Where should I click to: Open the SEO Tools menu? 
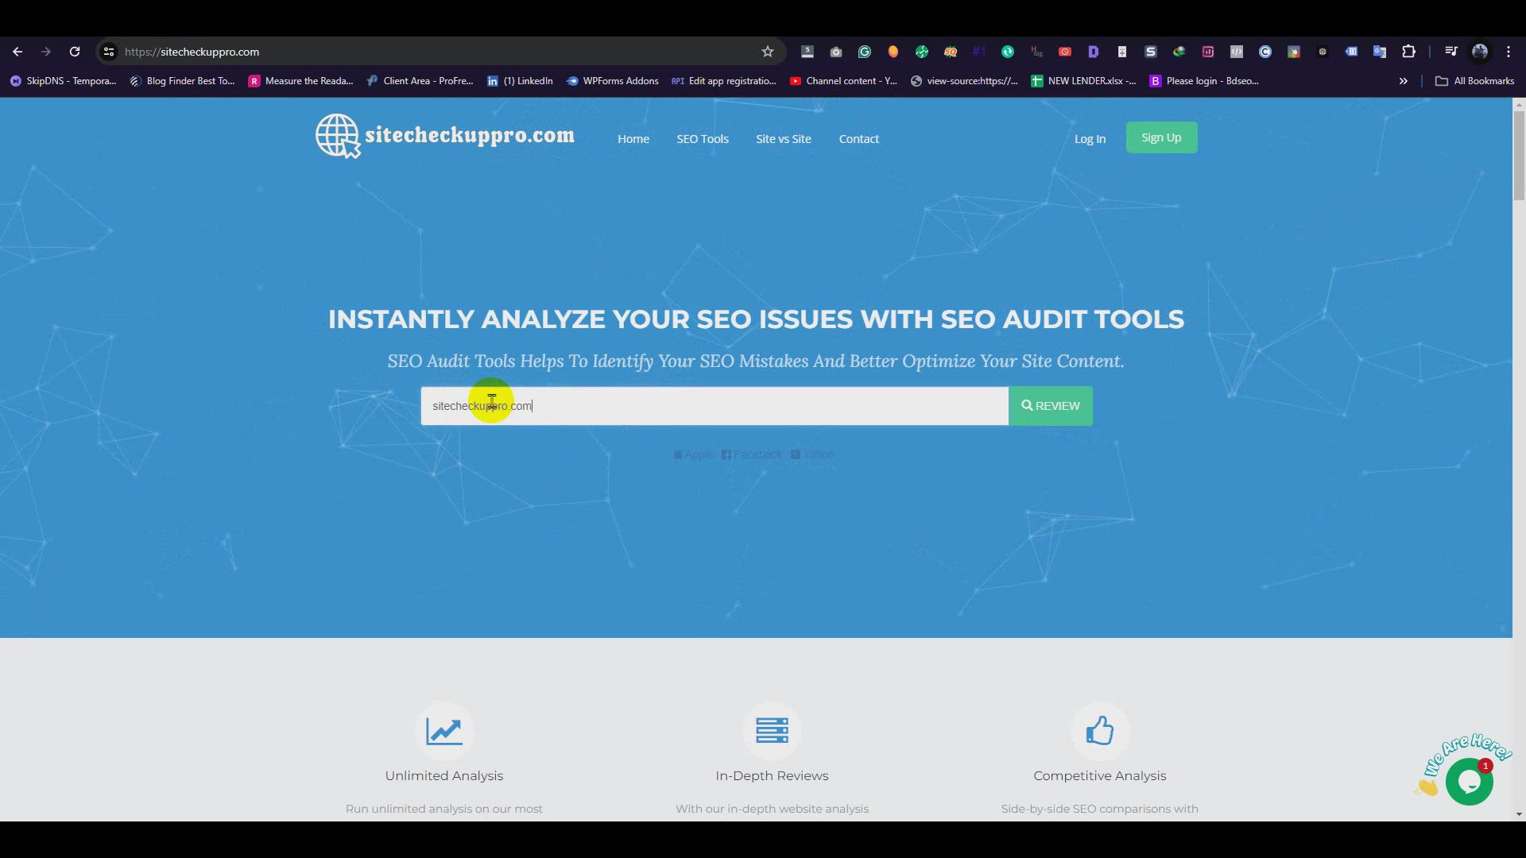coord(702,138)
